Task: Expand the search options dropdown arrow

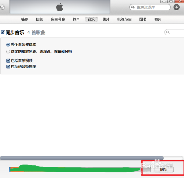Action: (x=135, y=7)
